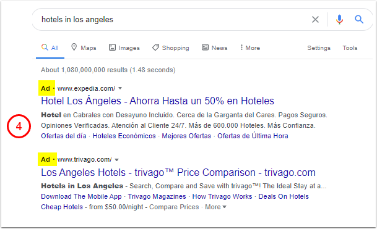Click the Hoteles Económicos sitelink
Image resolution: width=377 pixels, height=229 pixels.
(124, 136)
